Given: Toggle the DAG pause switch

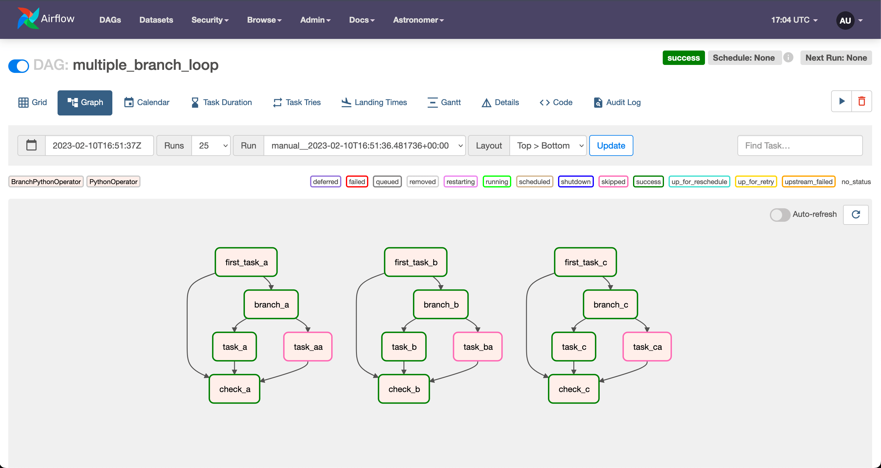Looking at the screenshot, I should coord(18,66).
